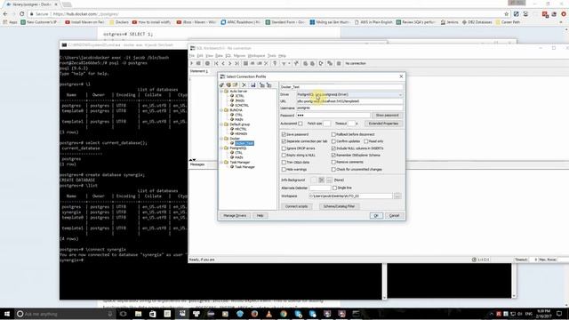Click the Filter funnel icon in Workbench toolbar
Screen dimensions: 569x320
pos(284,63)
